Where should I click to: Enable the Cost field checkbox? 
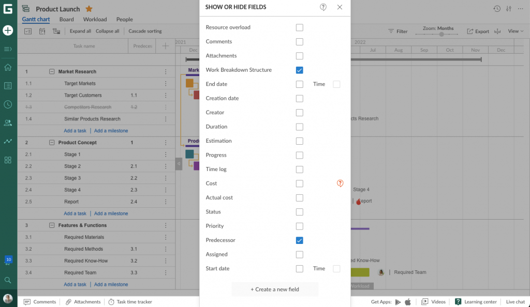(x=299, y=183)
